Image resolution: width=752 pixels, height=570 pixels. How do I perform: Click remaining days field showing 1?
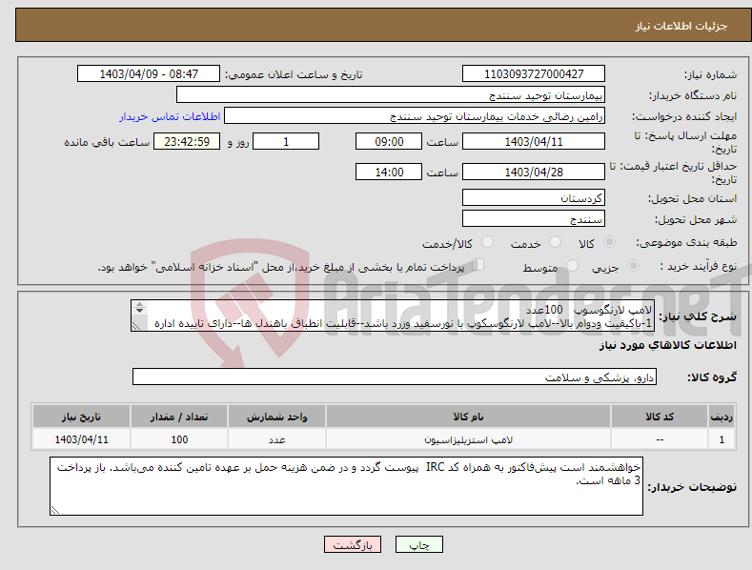286,141
